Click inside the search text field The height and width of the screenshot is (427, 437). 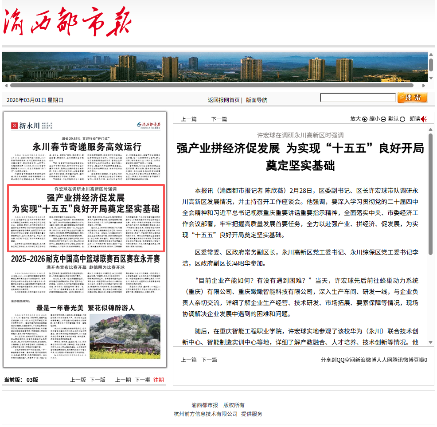(x=358, y=98)
